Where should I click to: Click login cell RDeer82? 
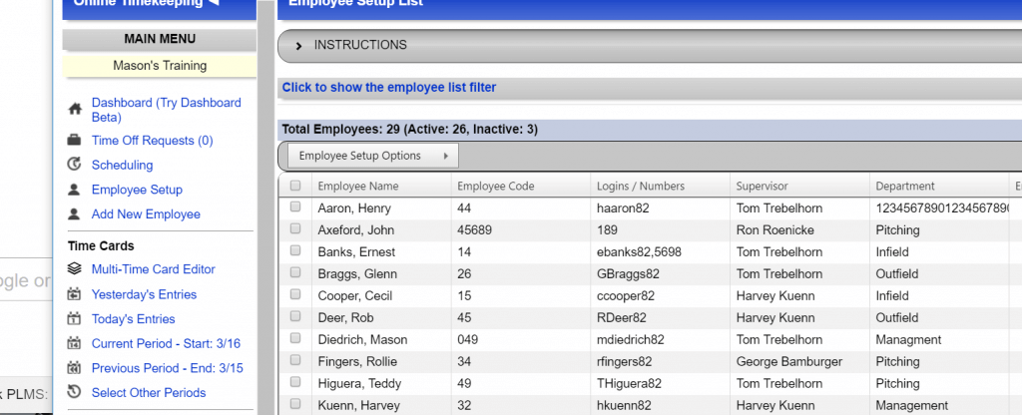tap(621, 318)
